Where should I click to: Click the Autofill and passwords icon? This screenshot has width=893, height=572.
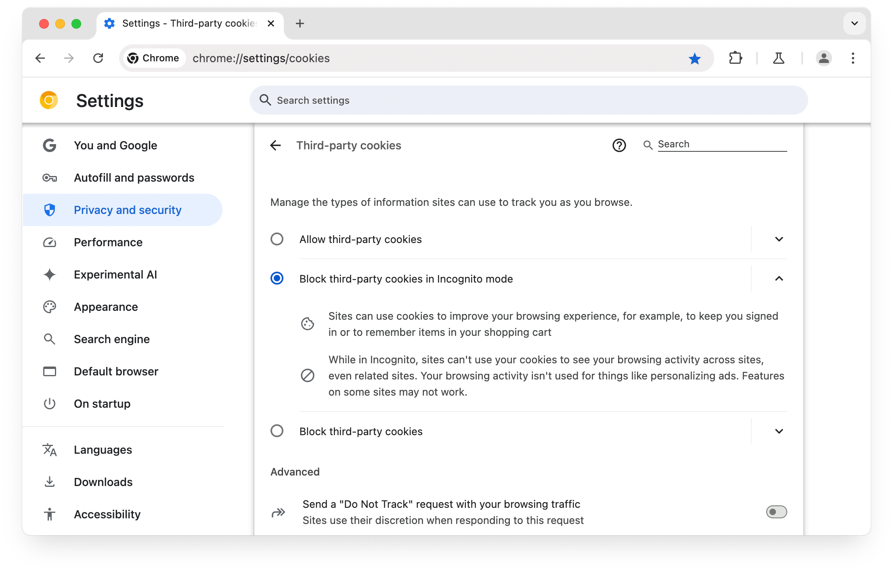pos(50,178)
